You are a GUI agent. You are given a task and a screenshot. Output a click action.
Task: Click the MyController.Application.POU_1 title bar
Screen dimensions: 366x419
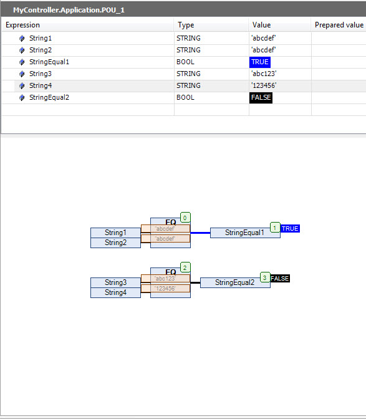click(x=183, y=10)
